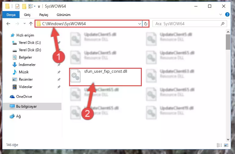Open Customize Quick Access Toolbar dropdown

point(39,7)
